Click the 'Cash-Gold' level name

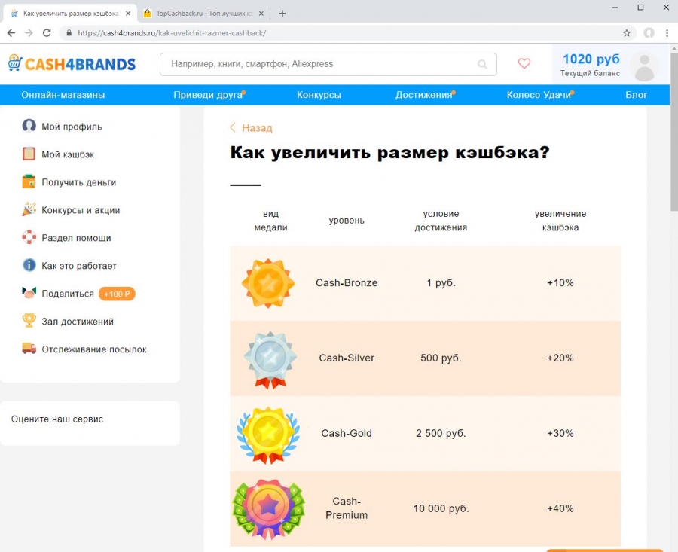347,433
